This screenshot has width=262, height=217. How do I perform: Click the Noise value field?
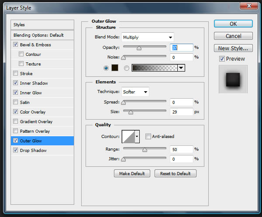coord(182,57)
